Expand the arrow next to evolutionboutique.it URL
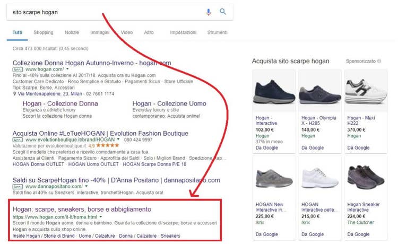Screen dimensions: 398x244 click(118, 140)
